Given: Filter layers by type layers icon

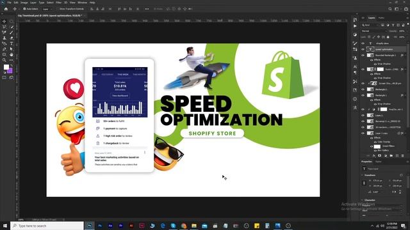Looking at the screenshot, I should 393,25.
